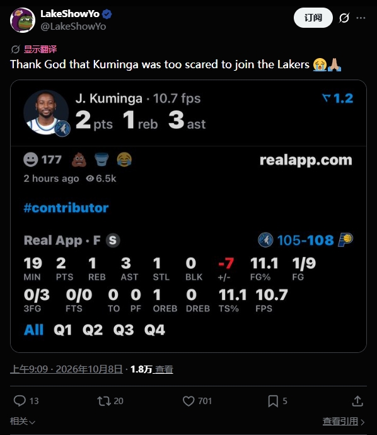Click the poop emoji reaction
Screen dimensions: 377x435
[x=79, y=160]
